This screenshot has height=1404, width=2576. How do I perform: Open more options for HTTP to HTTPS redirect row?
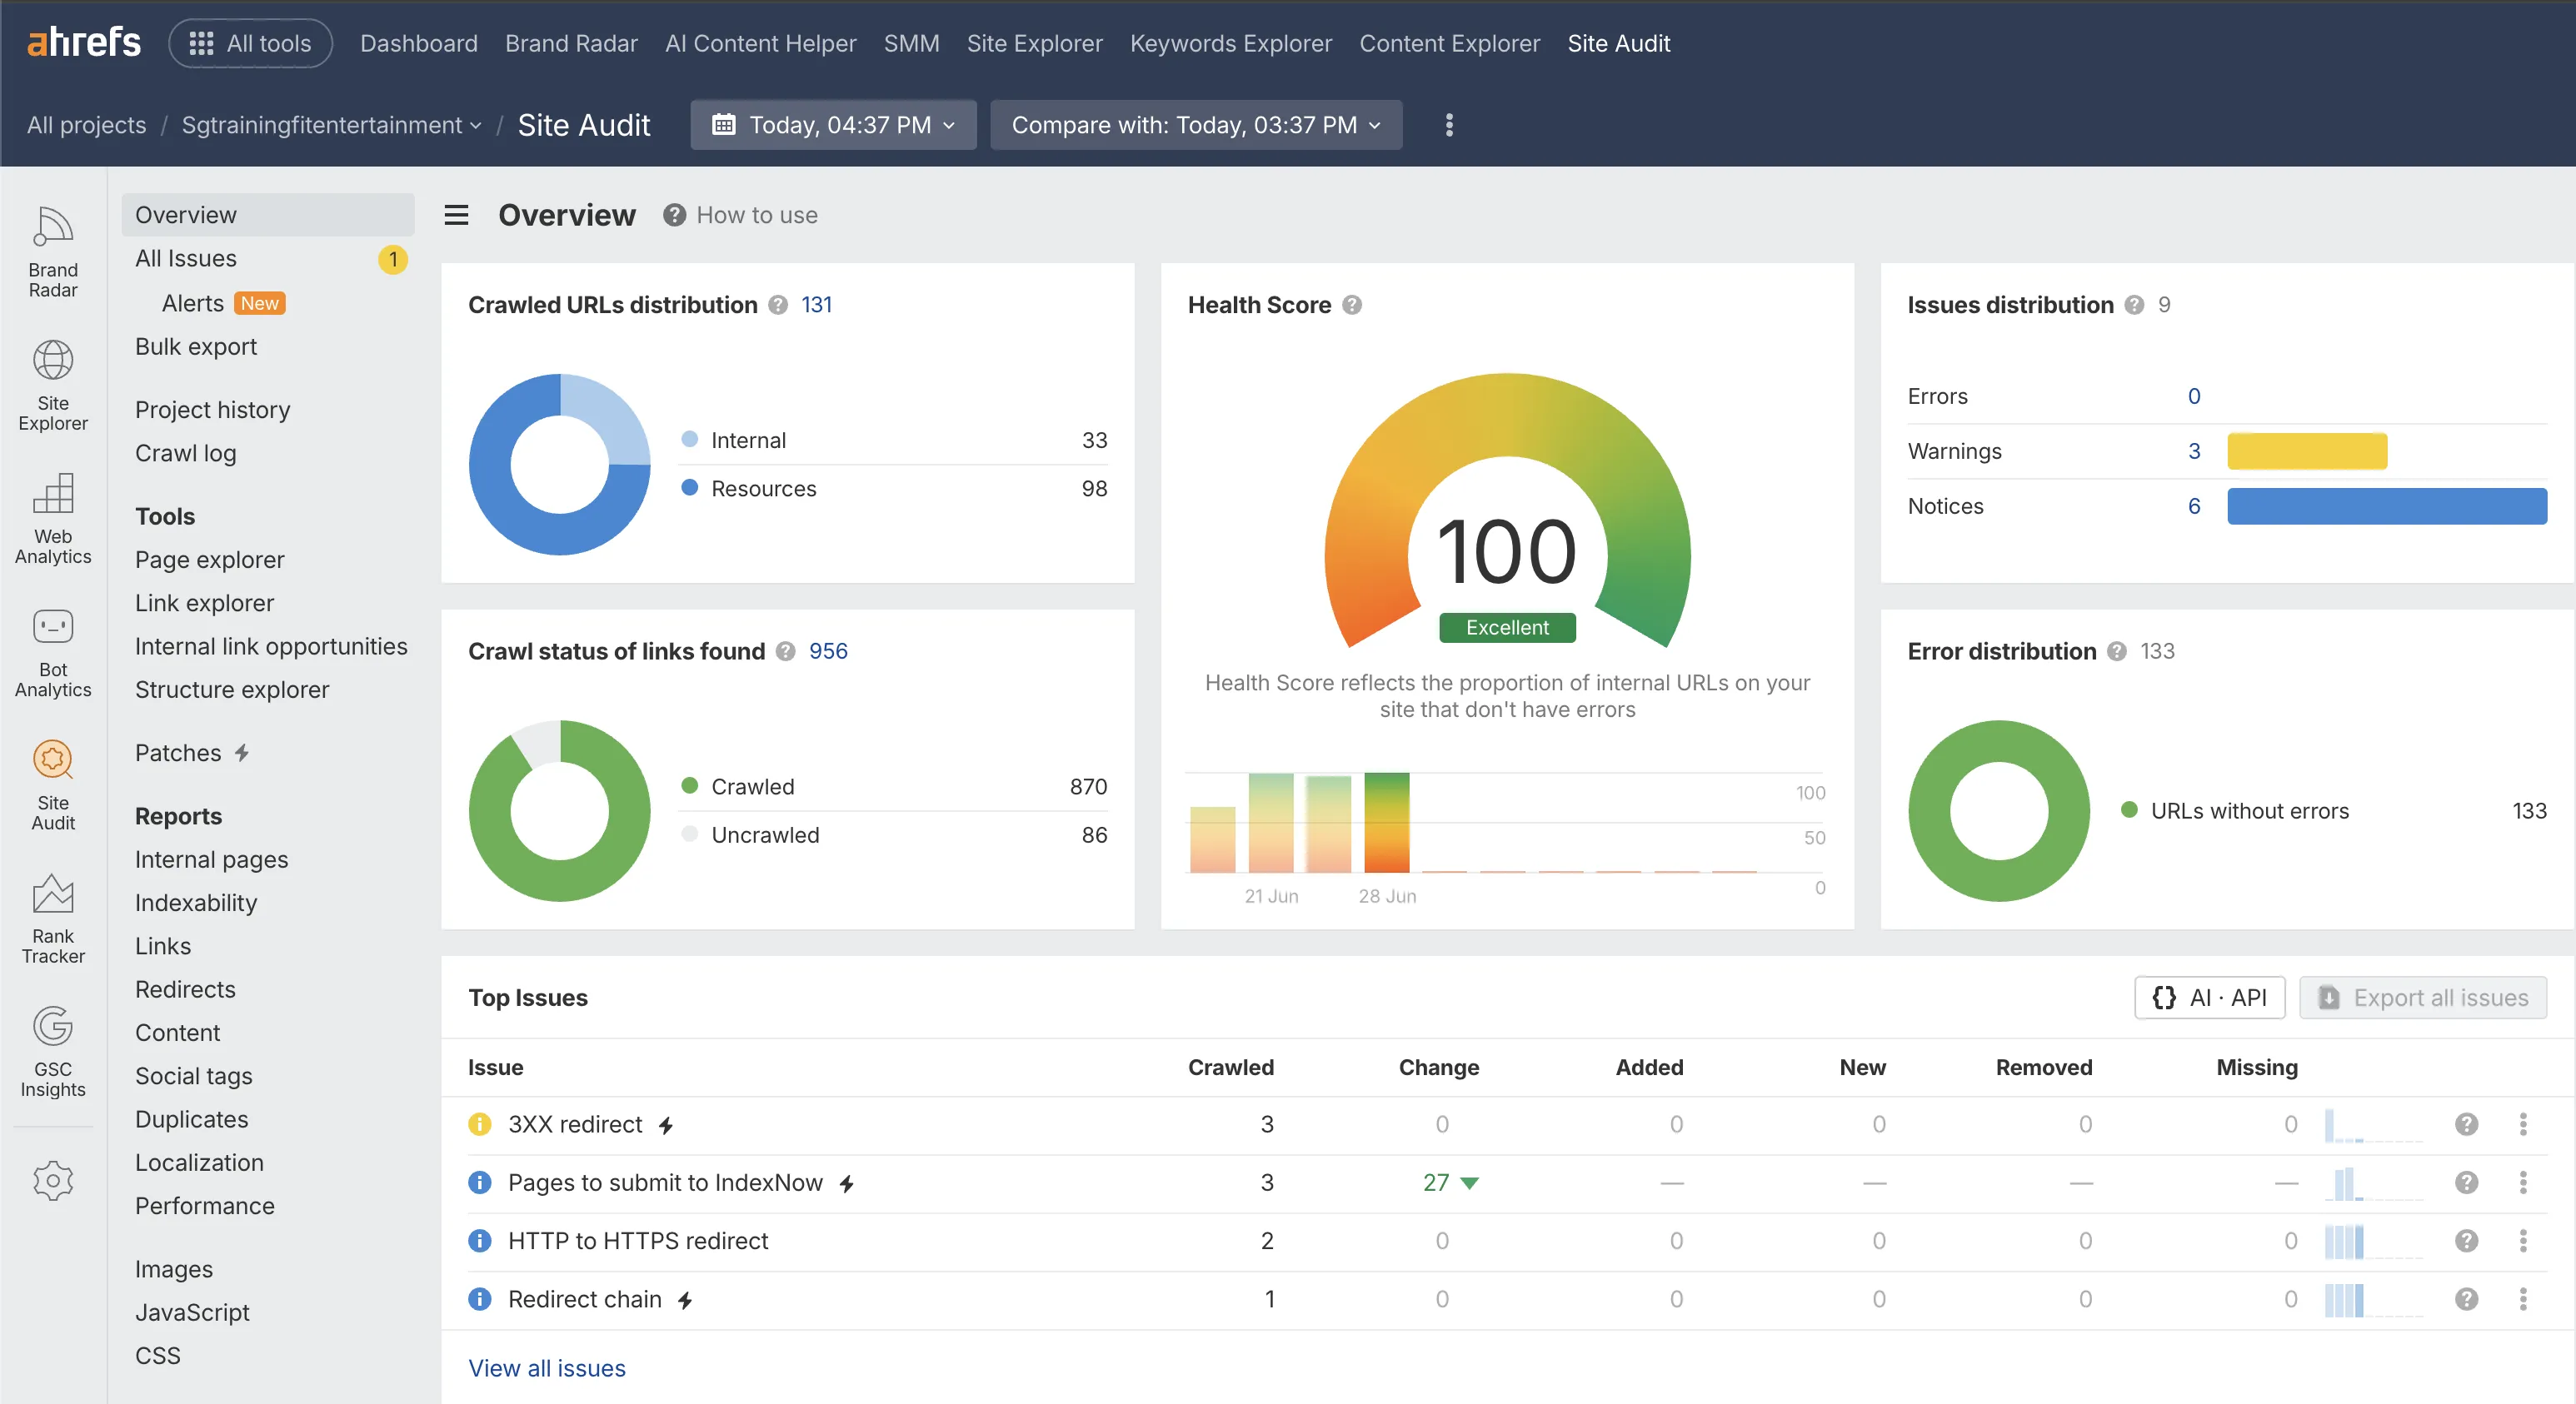[x=2523, y=1240]
